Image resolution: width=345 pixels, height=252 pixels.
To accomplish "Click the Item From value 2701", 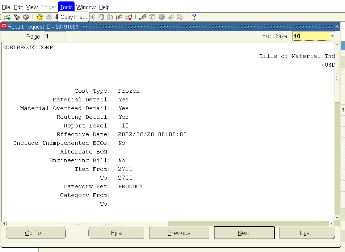I will (125, 169).
